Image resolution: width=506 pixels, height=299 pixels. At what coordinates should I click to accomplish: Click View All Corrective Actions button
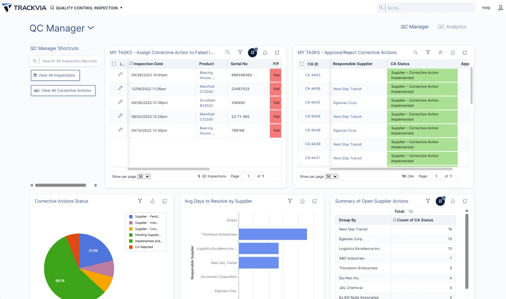(63, 90)
